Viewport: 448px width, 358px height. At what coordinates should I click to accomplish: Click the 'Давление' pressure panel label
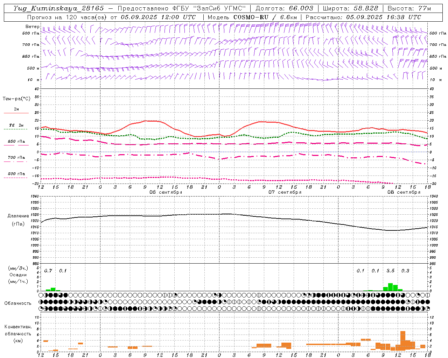(x=18, y=216)
